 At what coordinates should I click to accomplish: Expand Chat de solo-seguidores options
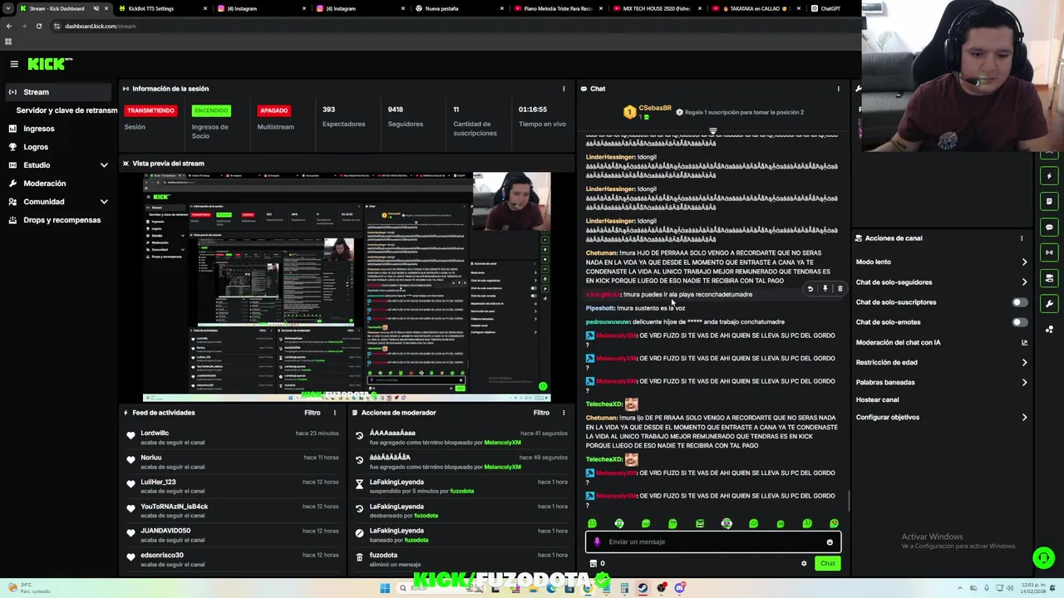tap(1024, 282)
